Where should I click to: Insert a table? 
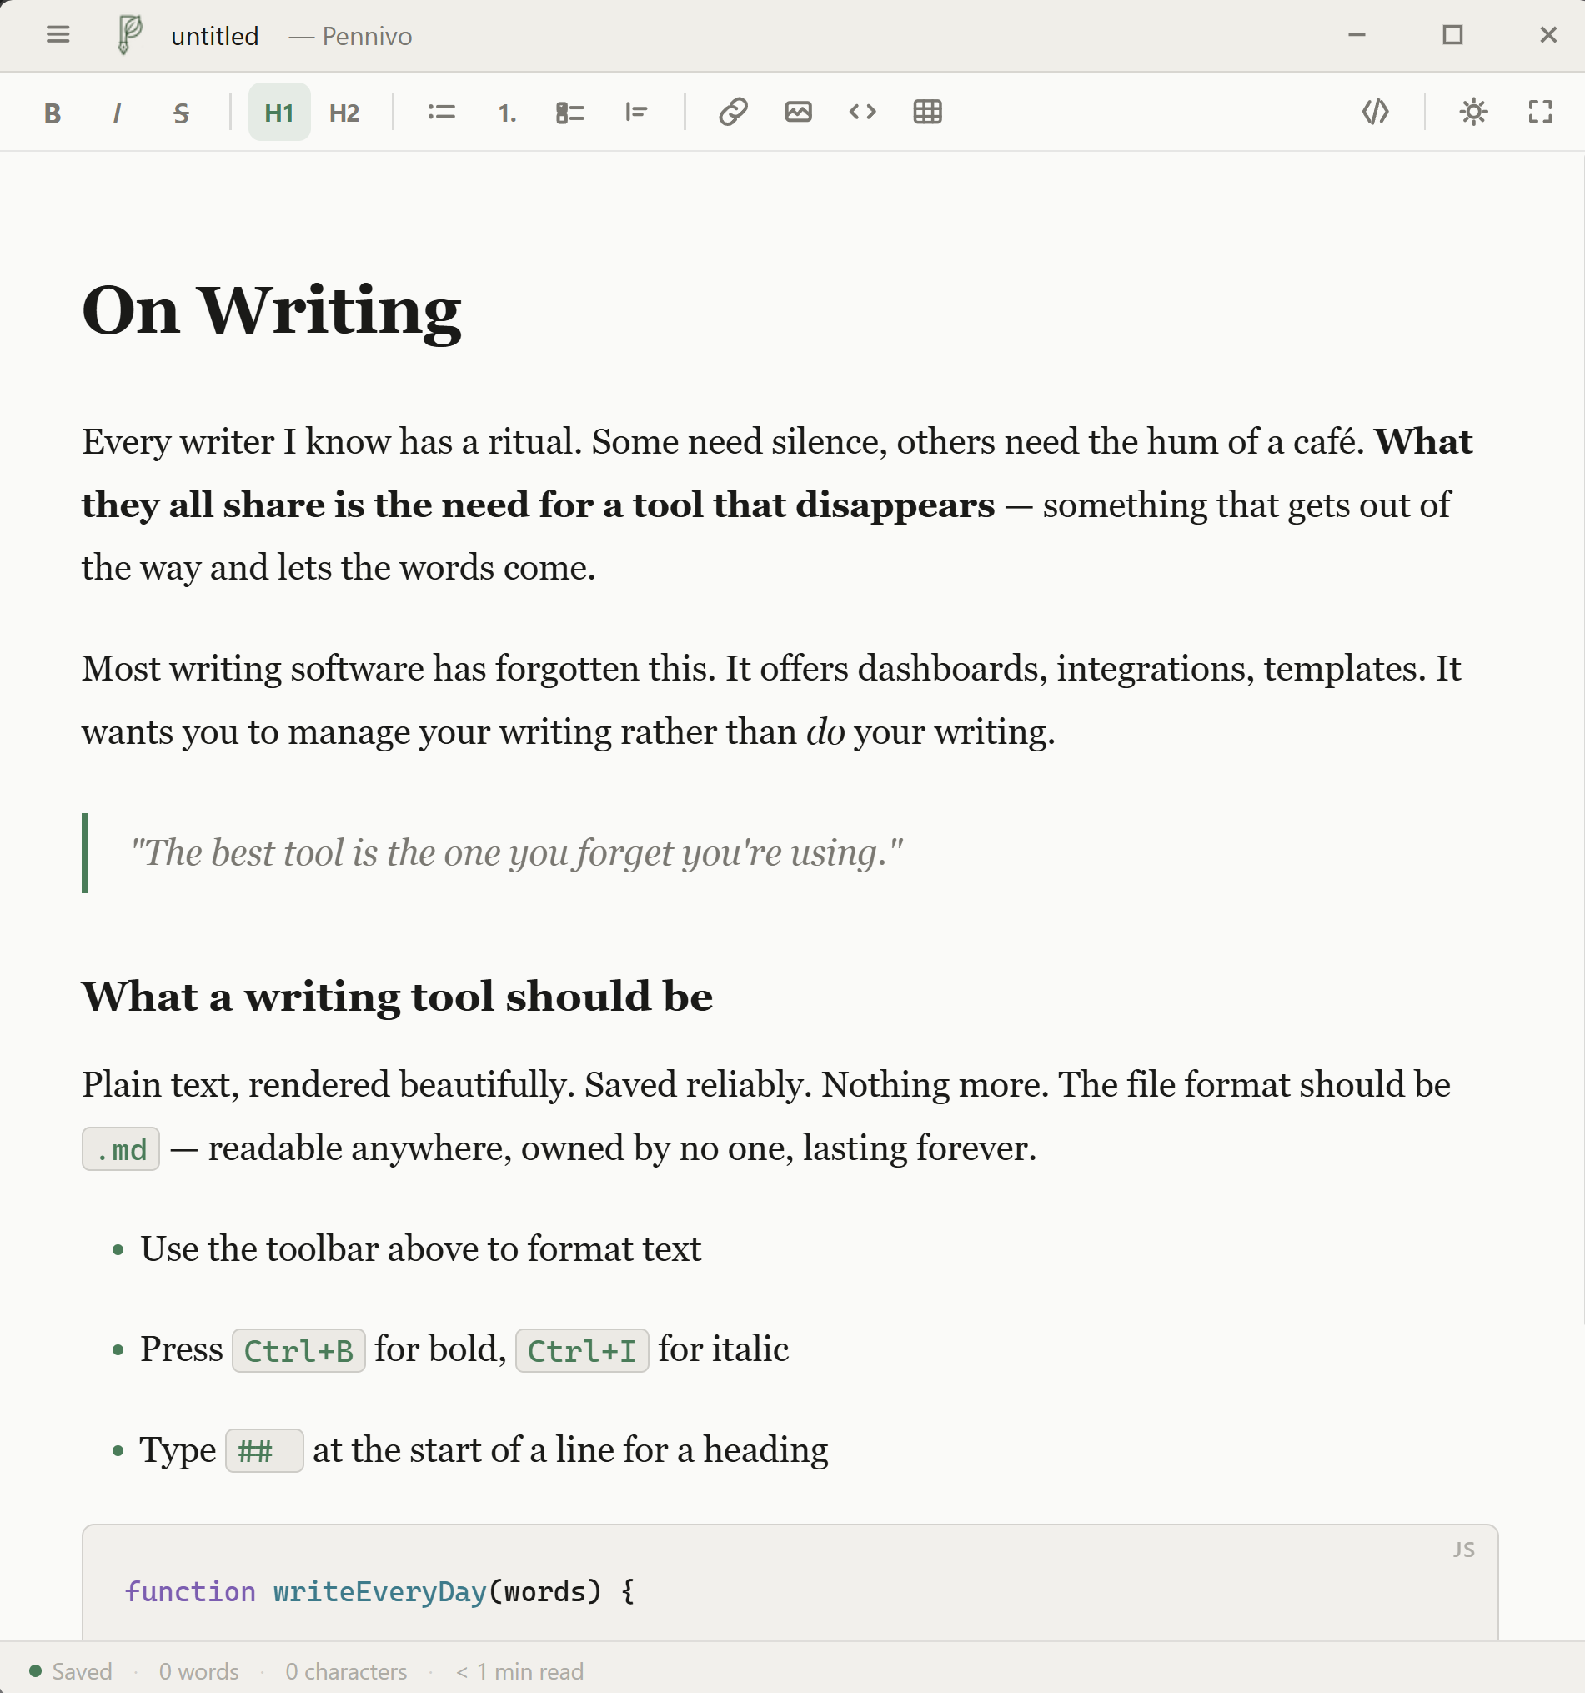pyautogui.click(x=927, y=112)
